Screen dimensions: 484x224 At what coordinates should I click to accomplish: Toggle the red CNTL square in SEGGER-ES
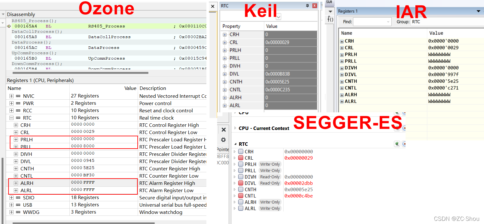[241, 196]
